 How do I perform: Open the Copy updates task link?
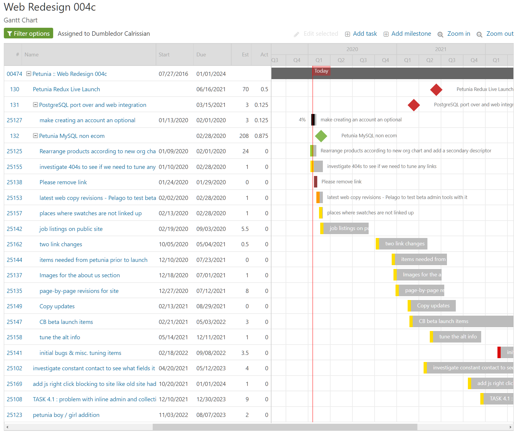point(57,306)
